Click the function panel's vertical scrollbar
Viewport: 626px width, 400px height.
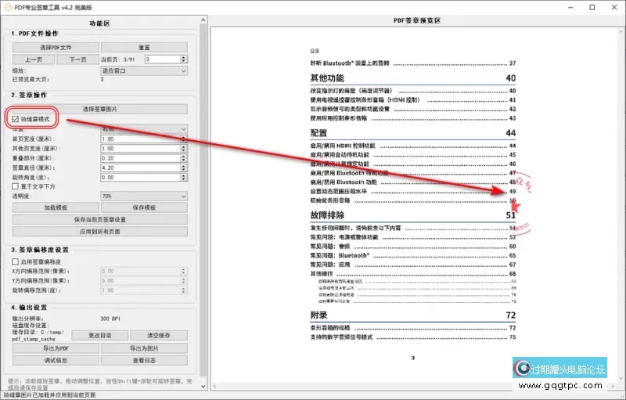coord(203,200)
